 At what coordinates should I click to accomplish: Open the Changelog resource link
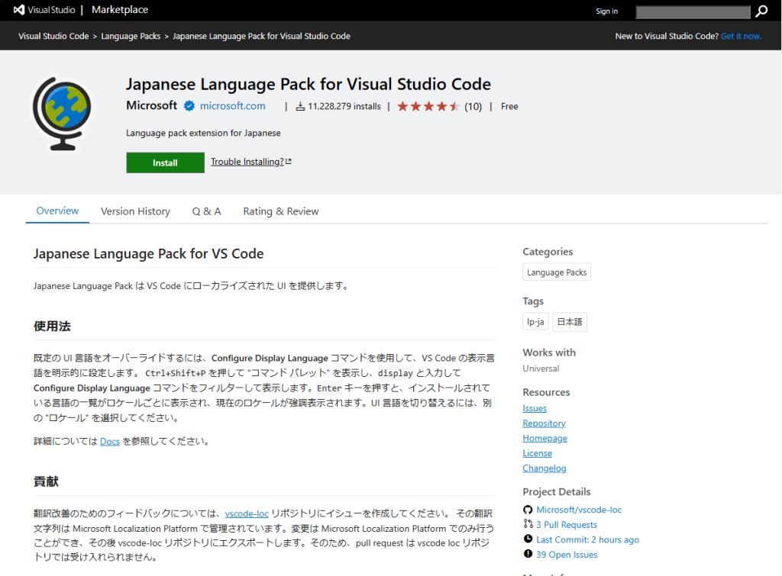coord(544,468)
